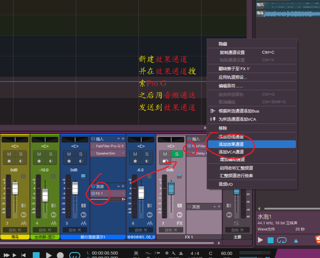This screenshot has height=258, width=320.
Task: Solo the 女赤脚-湿沙 channel
Action: 50,154
